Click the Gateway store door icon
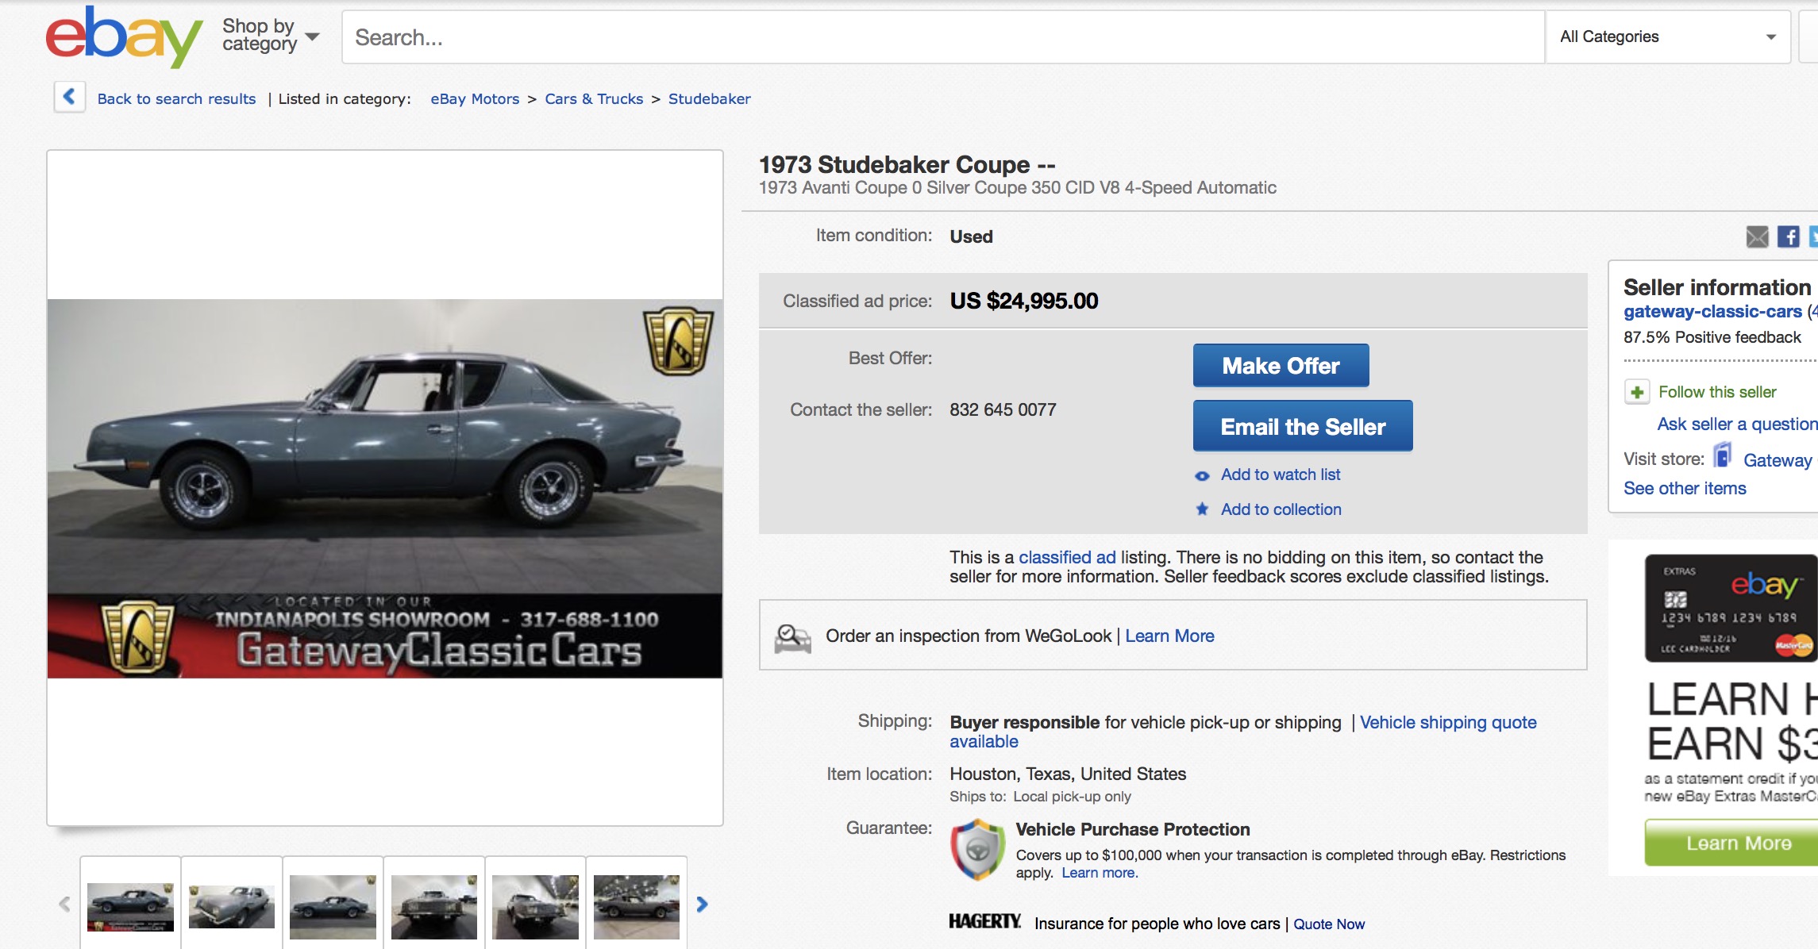The height and width of the screenshot is (949, 1818). tap(1722, 456)
